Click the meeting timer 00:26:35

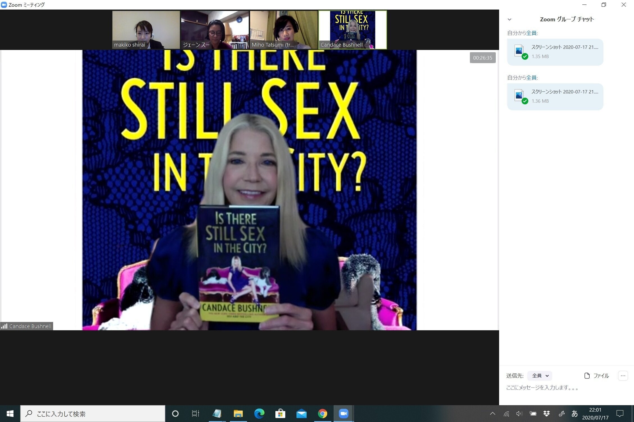pyautogui.click(x=483, y=58)
